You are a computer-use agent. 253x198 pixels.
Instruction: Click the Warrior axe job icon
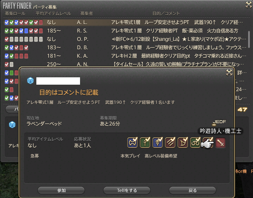(132, 143)
